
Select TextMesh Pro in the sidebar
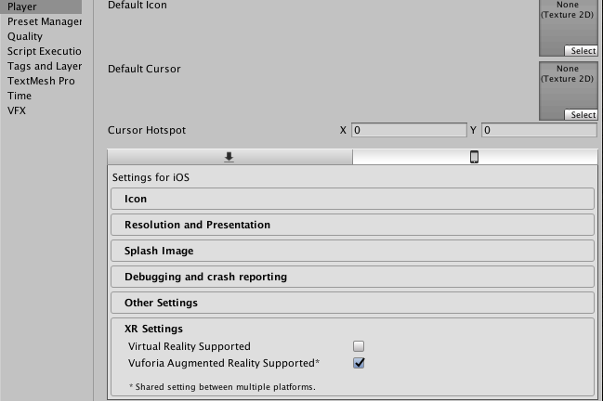41,81
